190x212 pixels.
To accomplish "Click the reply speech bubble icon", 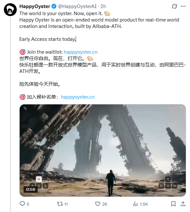I will click(22, 204).
